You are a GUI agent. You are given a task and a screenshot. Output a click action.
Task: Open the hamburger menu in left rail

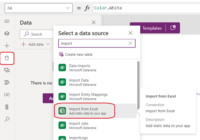7,21
